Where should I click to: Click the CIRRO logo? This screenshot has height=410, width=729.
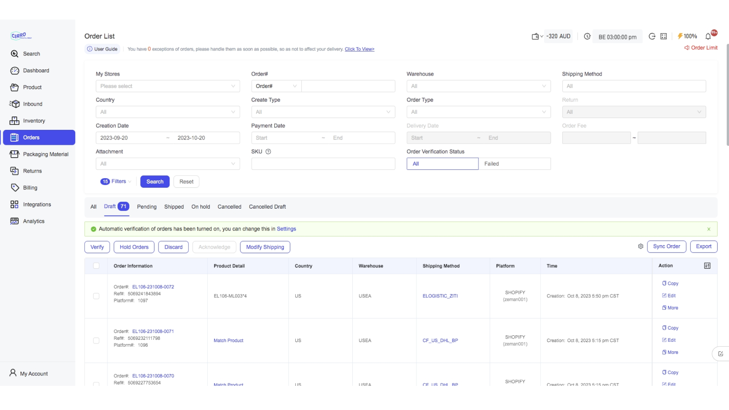[x=21, y=36]
